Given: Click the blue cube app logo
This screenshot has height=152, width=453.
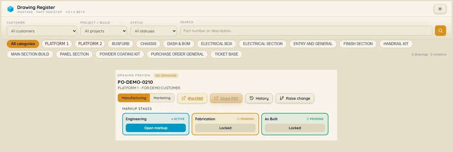Looking at the screenshot, I should click(10, 9).
